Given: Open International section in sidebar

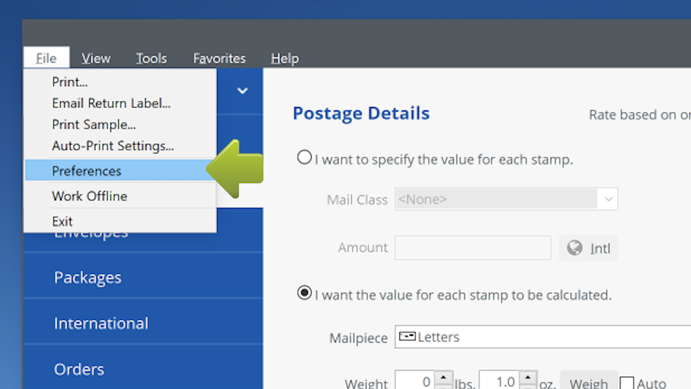Looking at the screenshot, I should [x=101, y=323].
